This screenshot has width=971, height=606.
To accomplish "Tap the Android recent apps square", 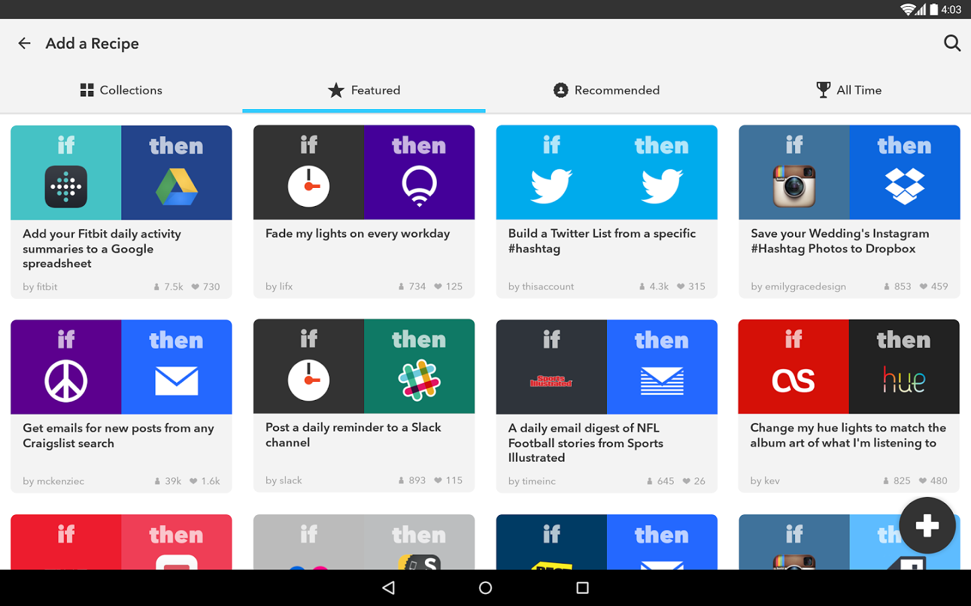I will tap(583, 588).
